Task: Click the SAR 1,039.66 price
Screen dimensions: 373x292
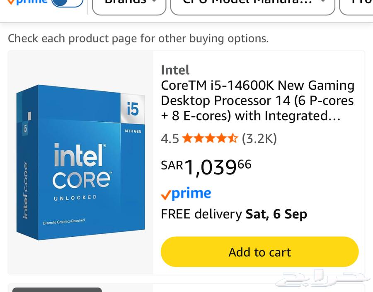Action: (x=205, y=166)
